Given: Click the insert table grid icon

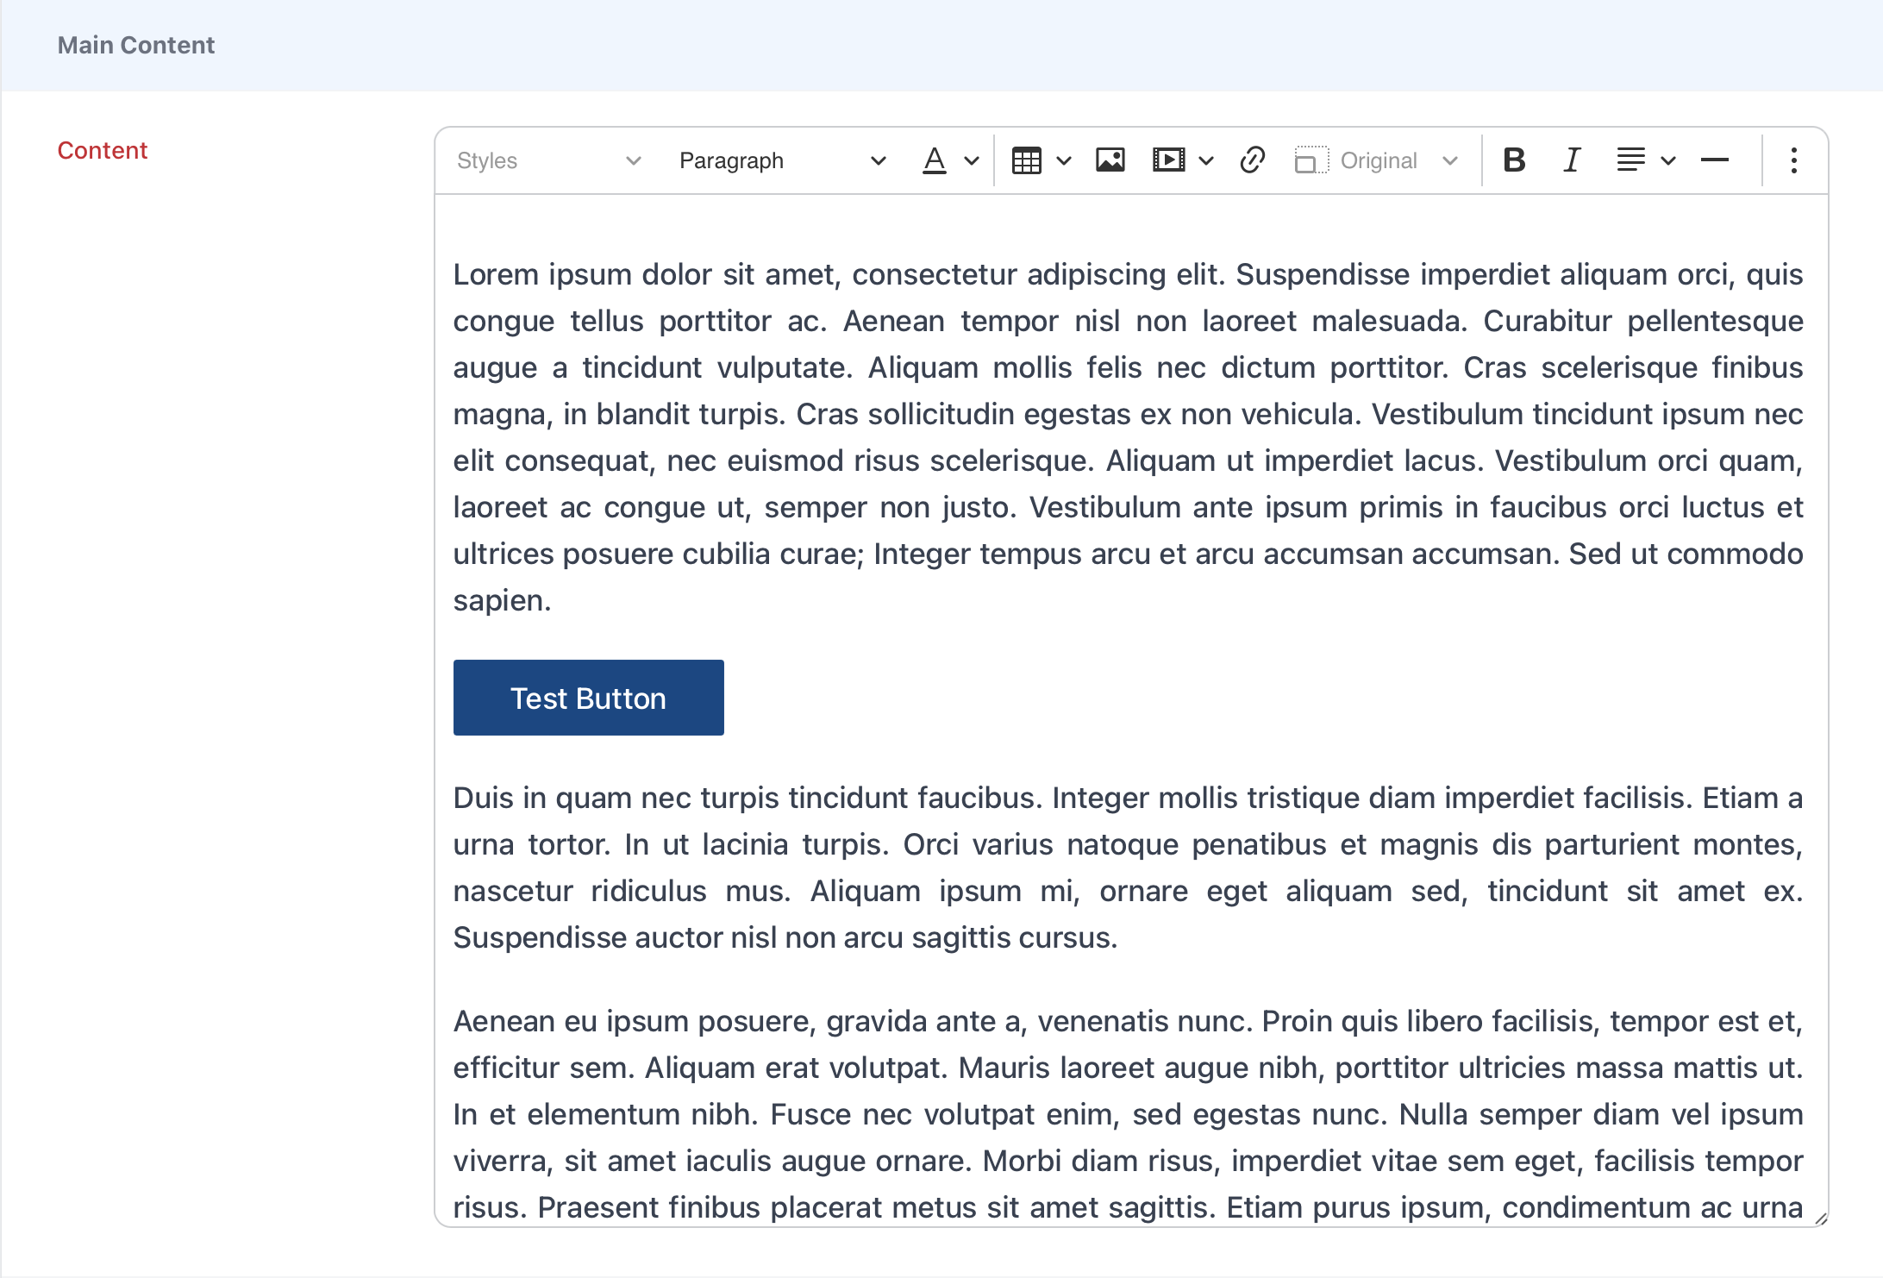Looking at the screenshot, I should pos(1027,160).
